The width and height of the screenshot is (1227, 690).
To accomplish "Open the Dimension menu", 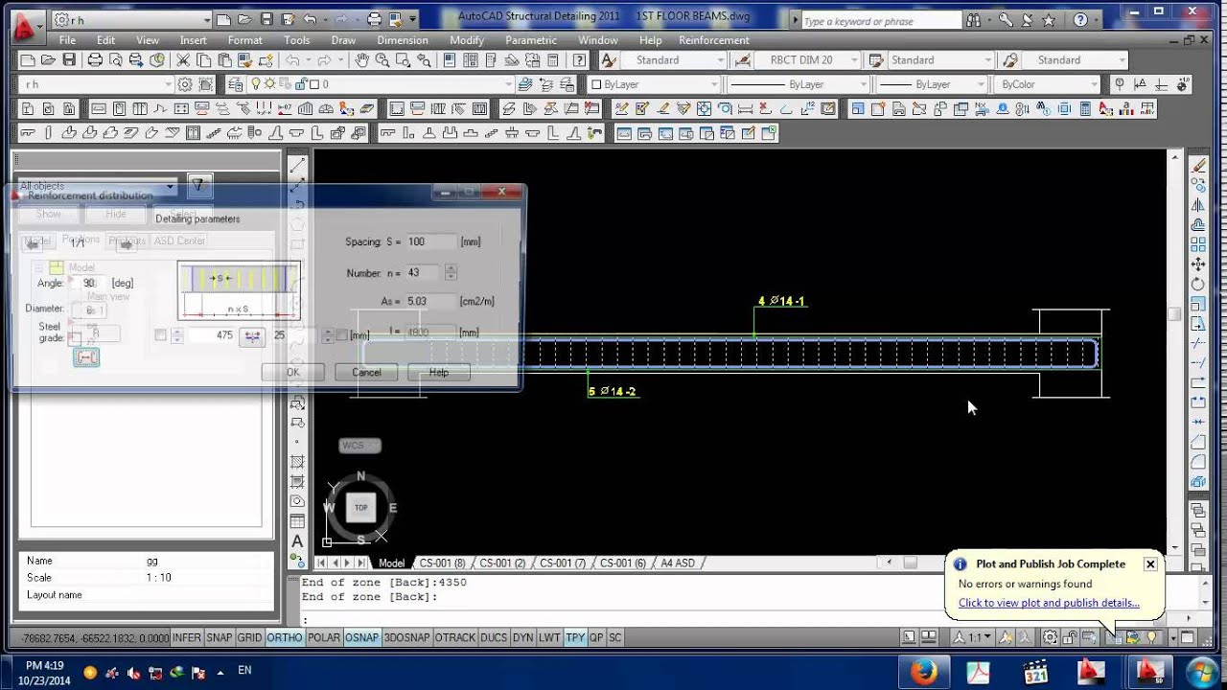I will (x=403, y=40).
